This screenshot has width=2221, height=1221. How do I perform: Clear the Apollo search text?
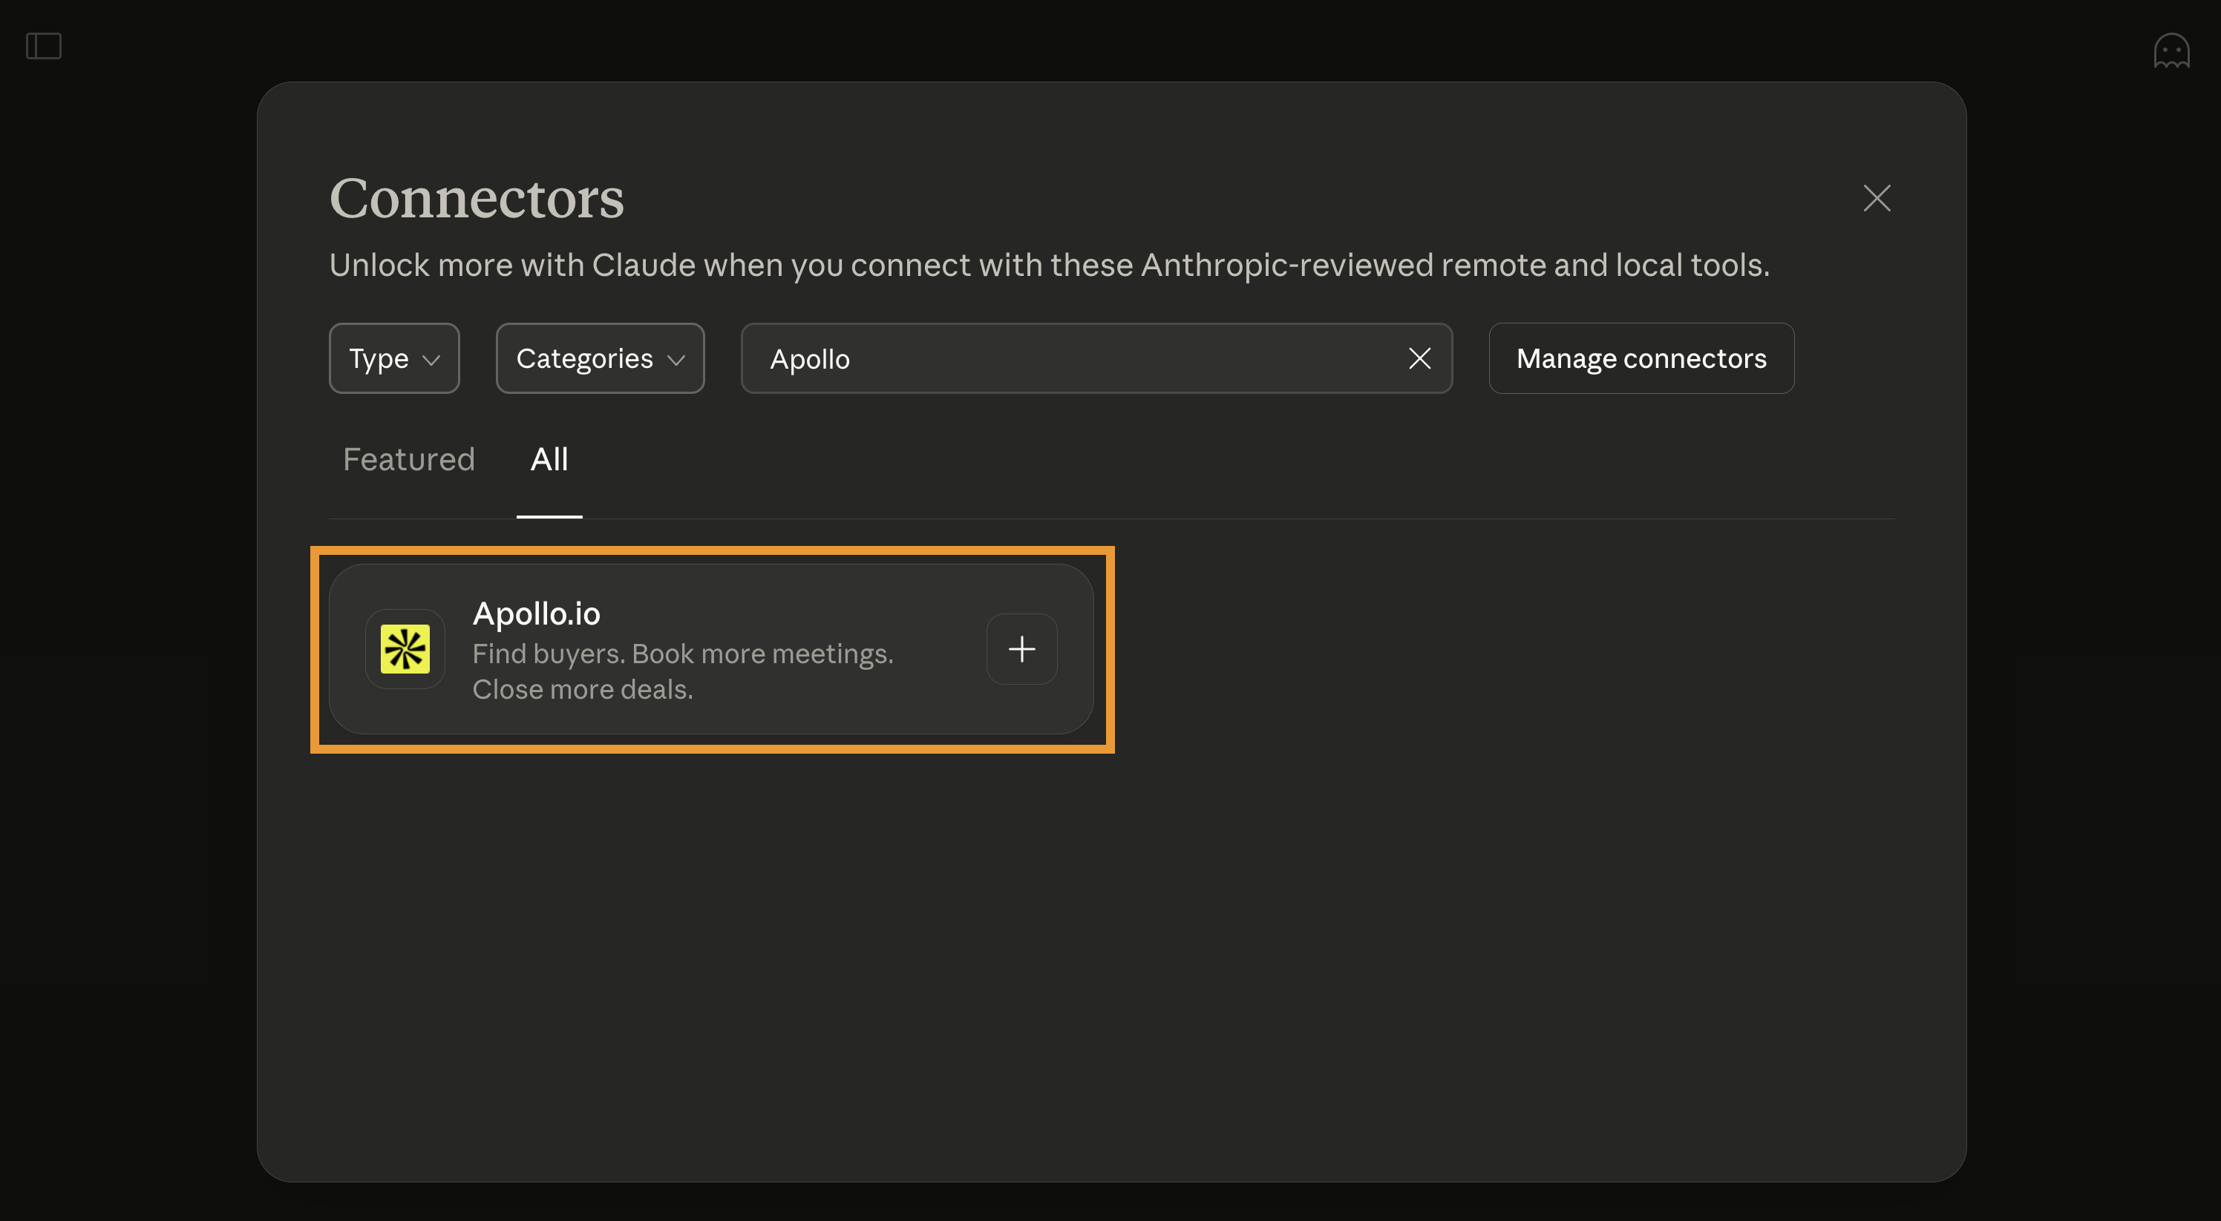[x=1419, y=358]
